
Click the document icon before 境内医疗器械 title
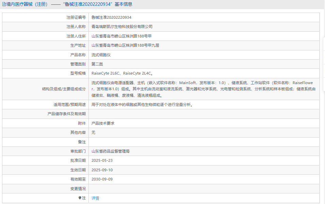pos(4,4)
